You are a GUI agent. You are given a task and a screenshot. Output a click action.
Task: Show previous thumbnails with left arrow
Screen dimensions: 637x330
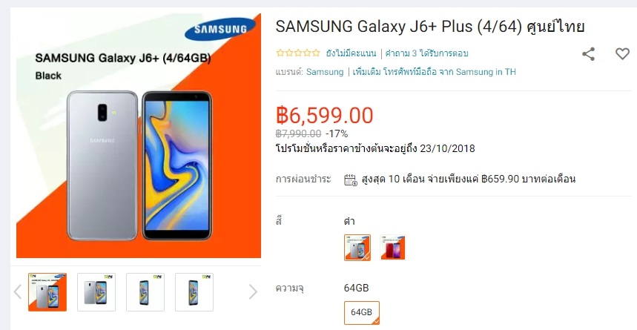(18, 291)
